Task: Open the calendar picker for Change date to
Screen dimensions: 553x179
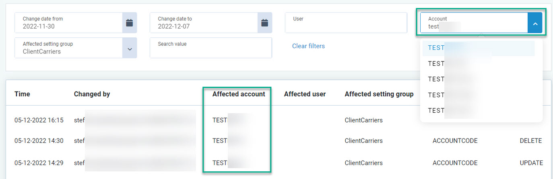Action: [x=264, y=23]
